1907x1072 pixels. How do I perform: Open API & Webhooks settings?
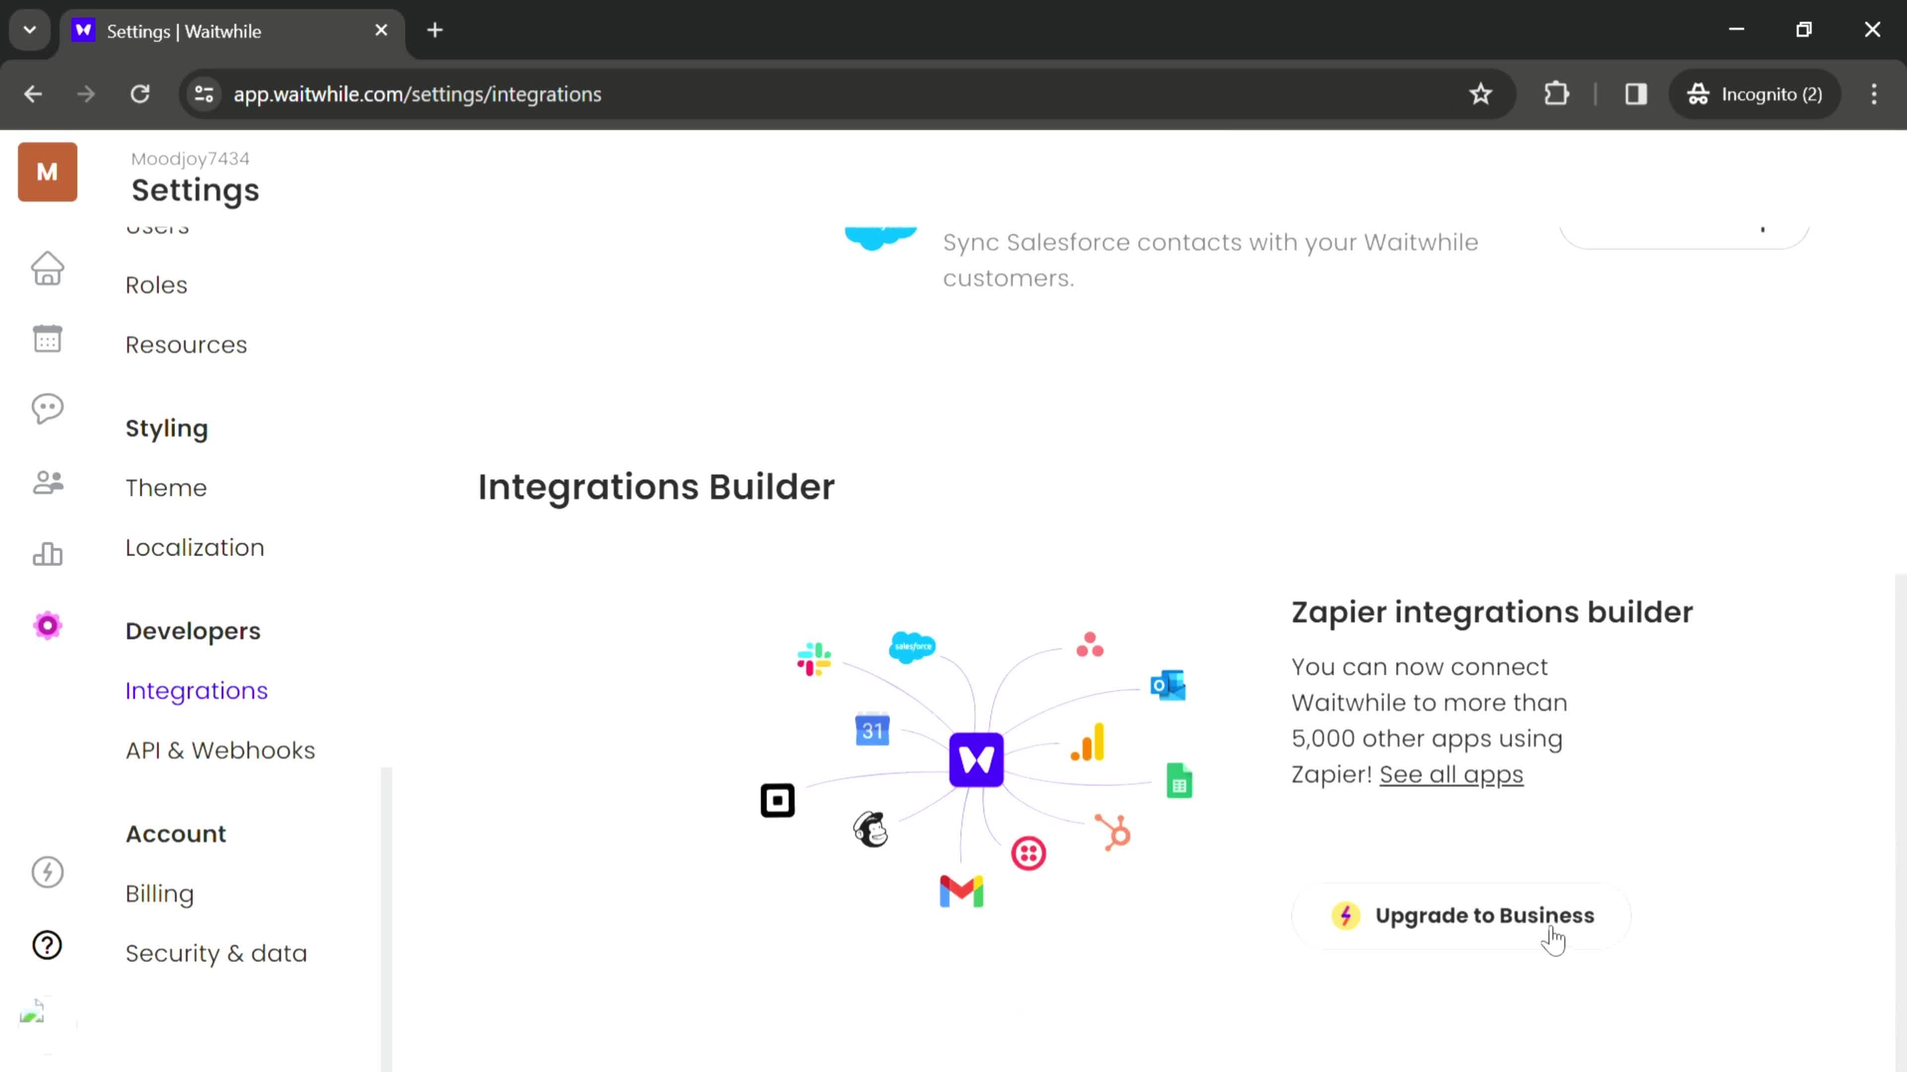pyautogui.click(x=220, y=750)
